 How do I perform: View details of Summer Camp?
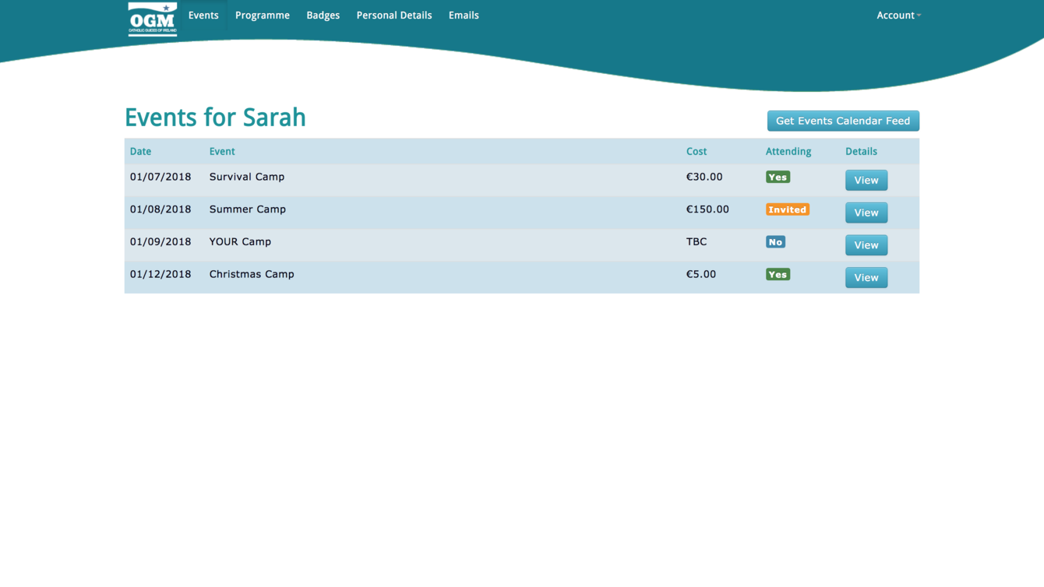point(866,212)
